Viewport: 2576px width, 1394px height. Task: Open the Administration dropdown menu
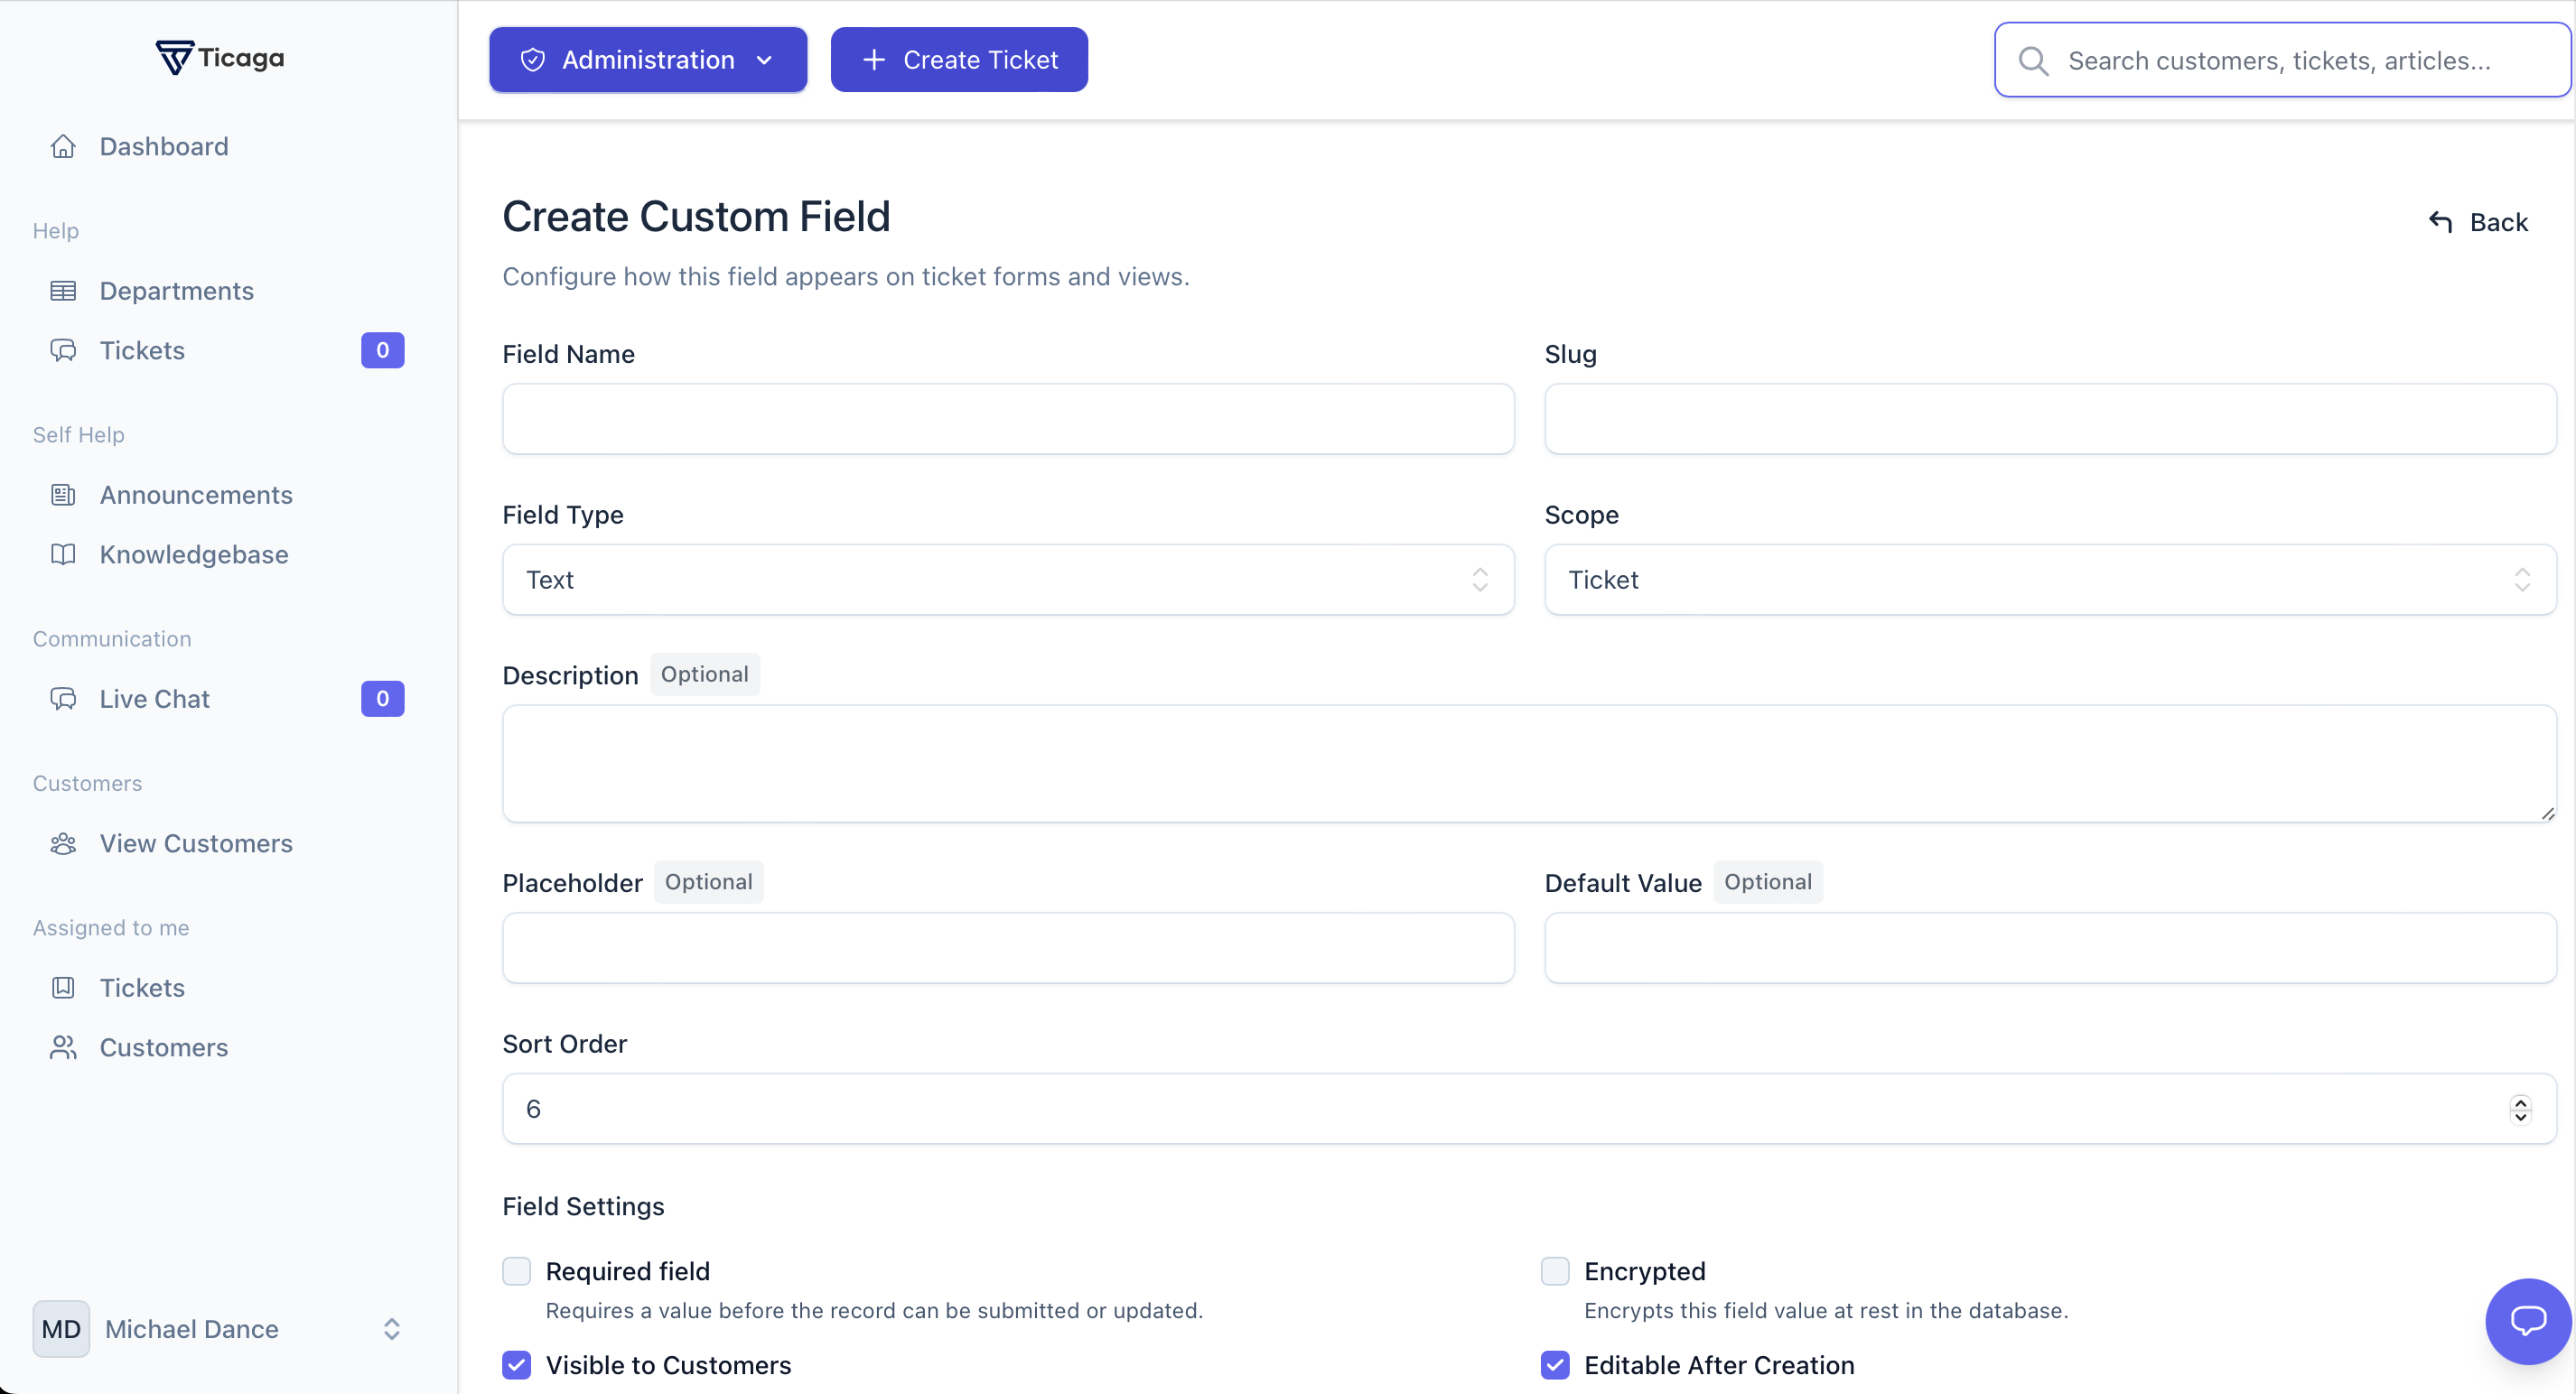pyautogui.click(x=647, y=60)
